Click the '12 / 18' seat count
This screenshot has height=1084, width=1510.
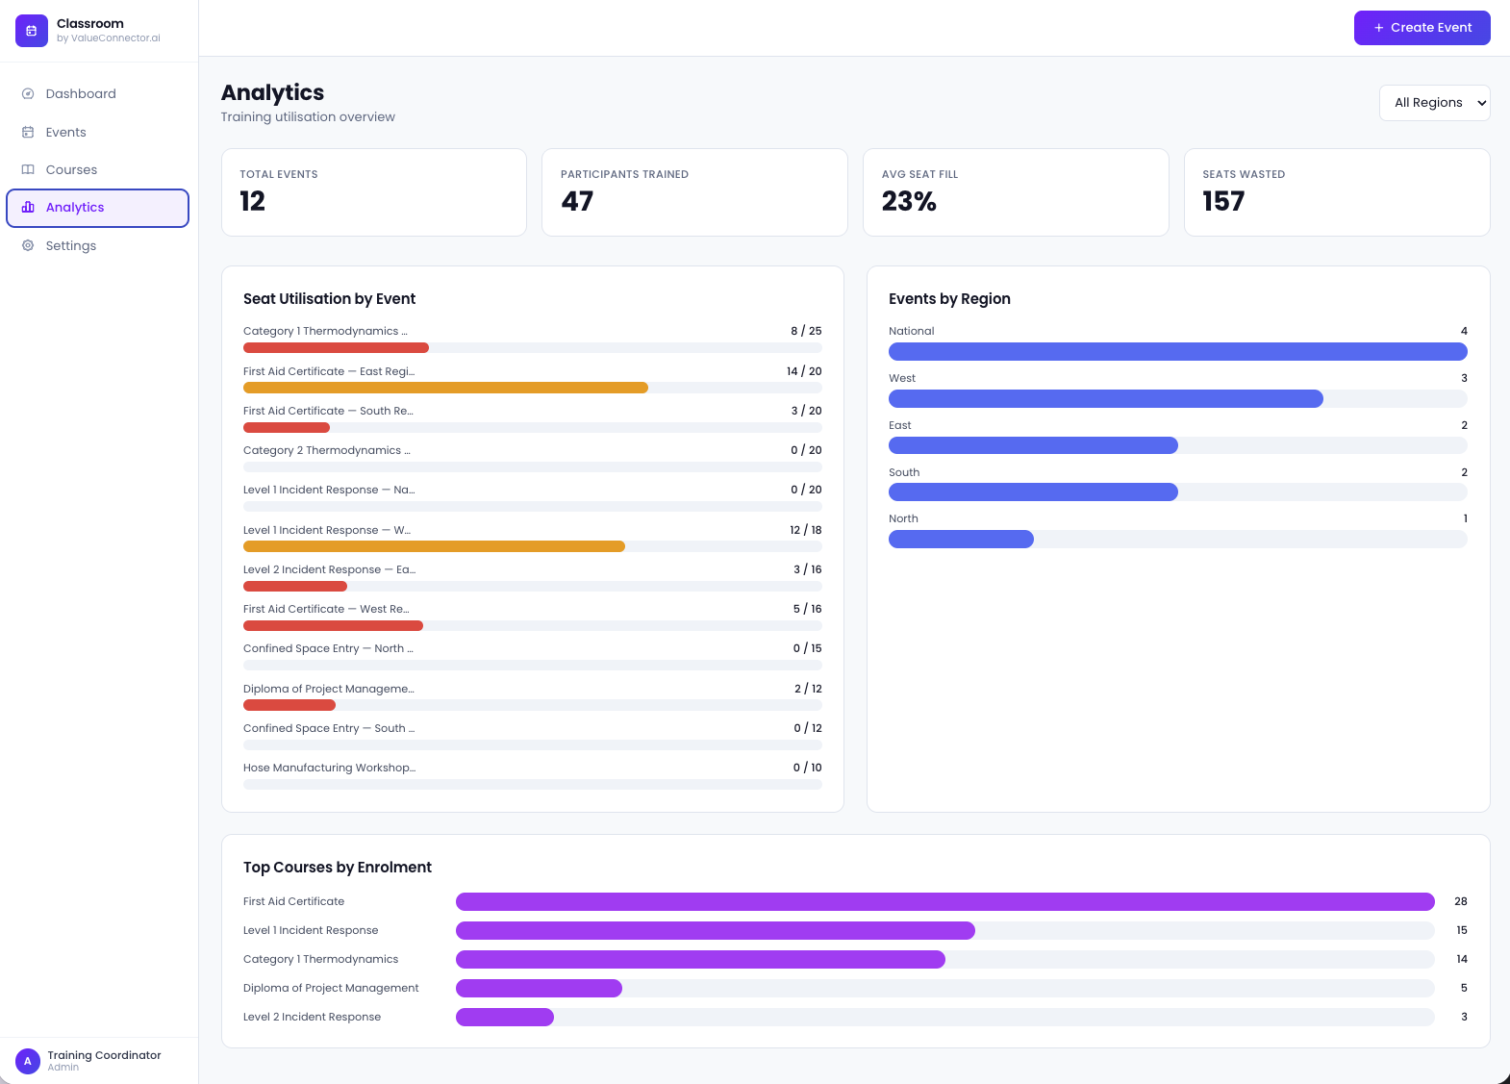click(x=806, y=530)
